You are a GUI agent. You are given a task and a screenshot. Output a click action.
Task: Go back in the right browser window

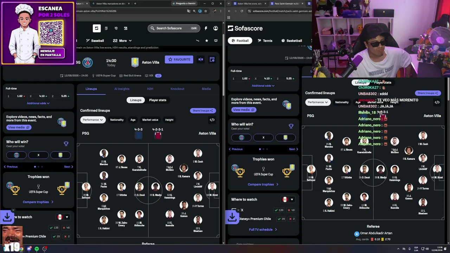(x=229, y=11)
